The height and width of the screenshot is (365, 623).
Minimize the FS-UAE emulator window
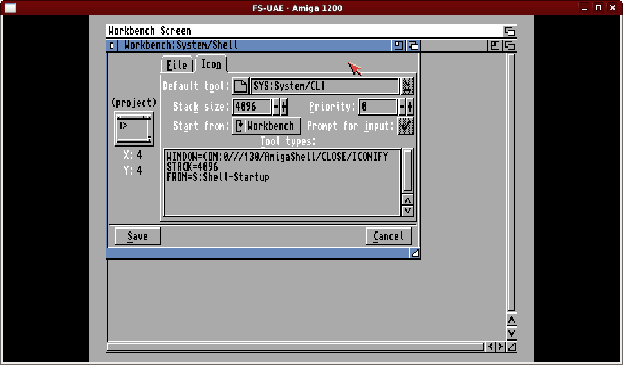coord(584,8)
